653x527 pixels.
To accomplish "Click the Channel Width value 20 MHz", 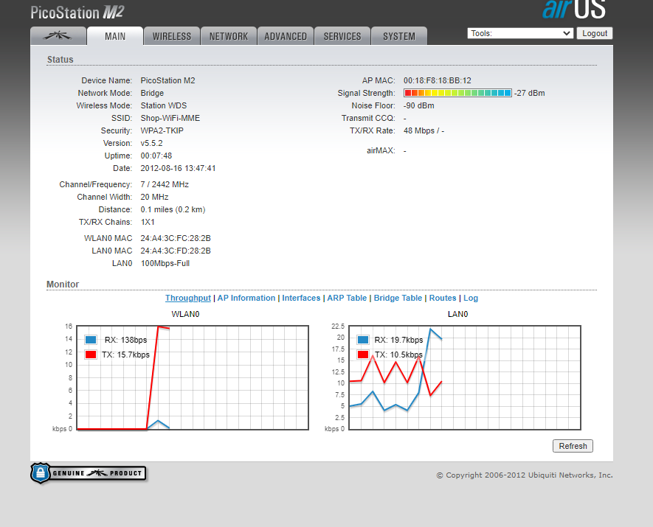I will coord(154,197).
